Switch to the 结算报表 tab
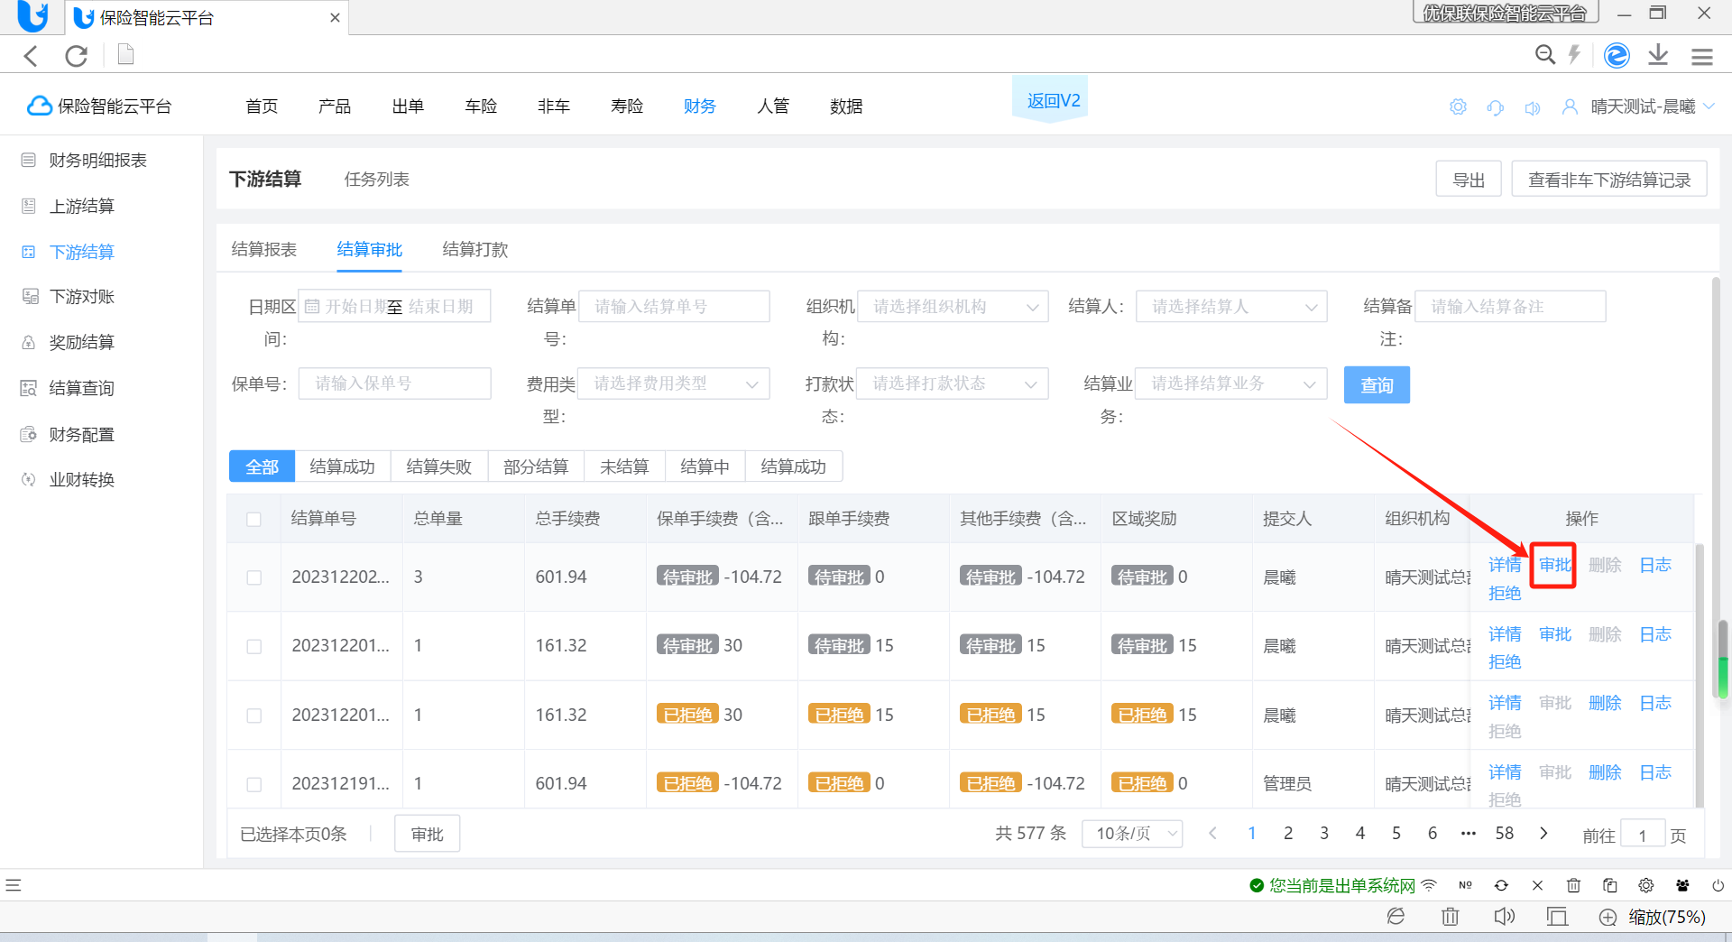The width and height of the screenshot is (1732, 942). coord(264,250)
